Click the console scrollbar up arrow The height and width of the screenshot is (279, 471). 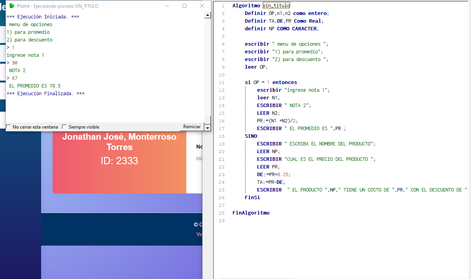[x=207, y=15]
